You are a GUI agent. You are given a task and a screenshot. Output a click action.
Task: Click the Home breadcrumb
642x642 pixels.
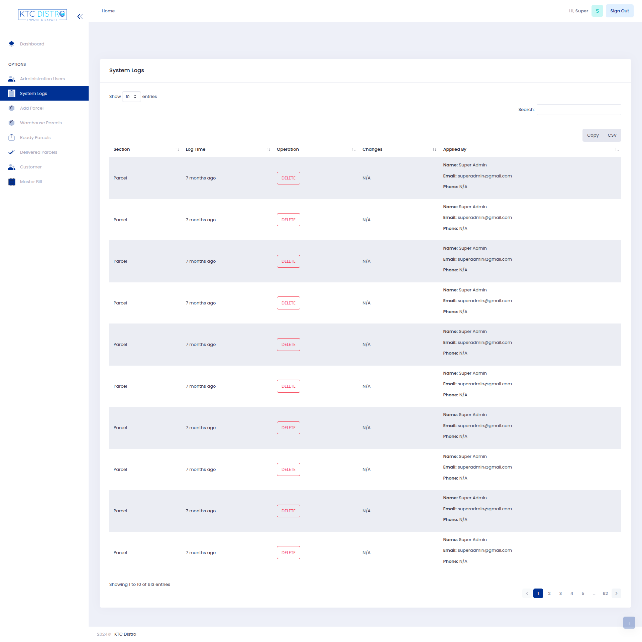pyautogui.click(x=108, y=11)
